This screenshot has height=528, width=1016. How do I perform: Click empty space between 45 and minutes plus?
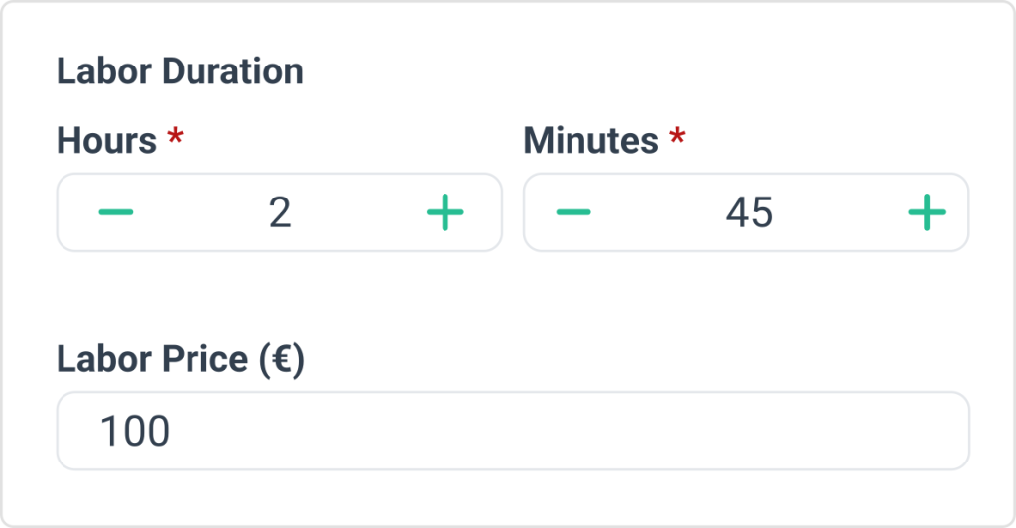[838, 213]
